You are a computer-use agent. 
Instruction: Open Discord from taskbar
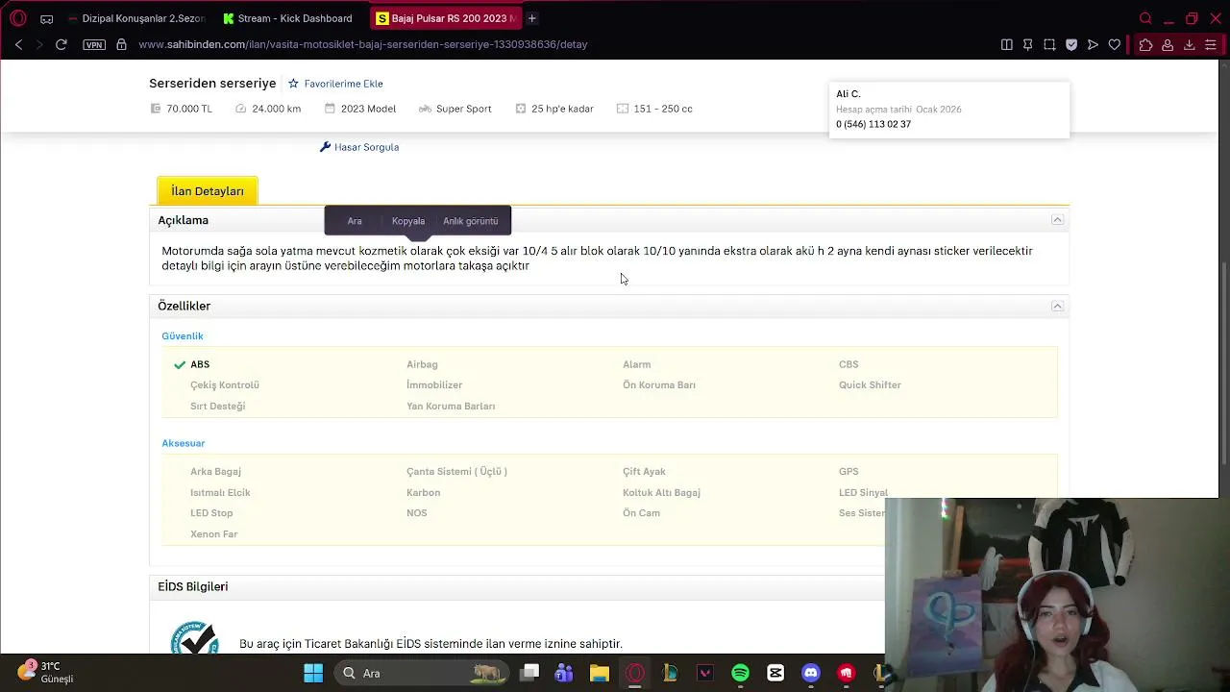[x=811, y=673]
